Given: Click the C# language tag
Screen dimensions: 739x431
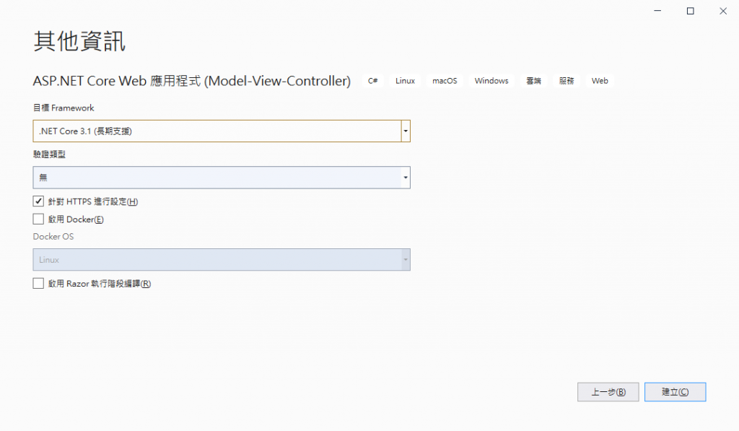Looking at the screenshot, I should pos(373,81).
